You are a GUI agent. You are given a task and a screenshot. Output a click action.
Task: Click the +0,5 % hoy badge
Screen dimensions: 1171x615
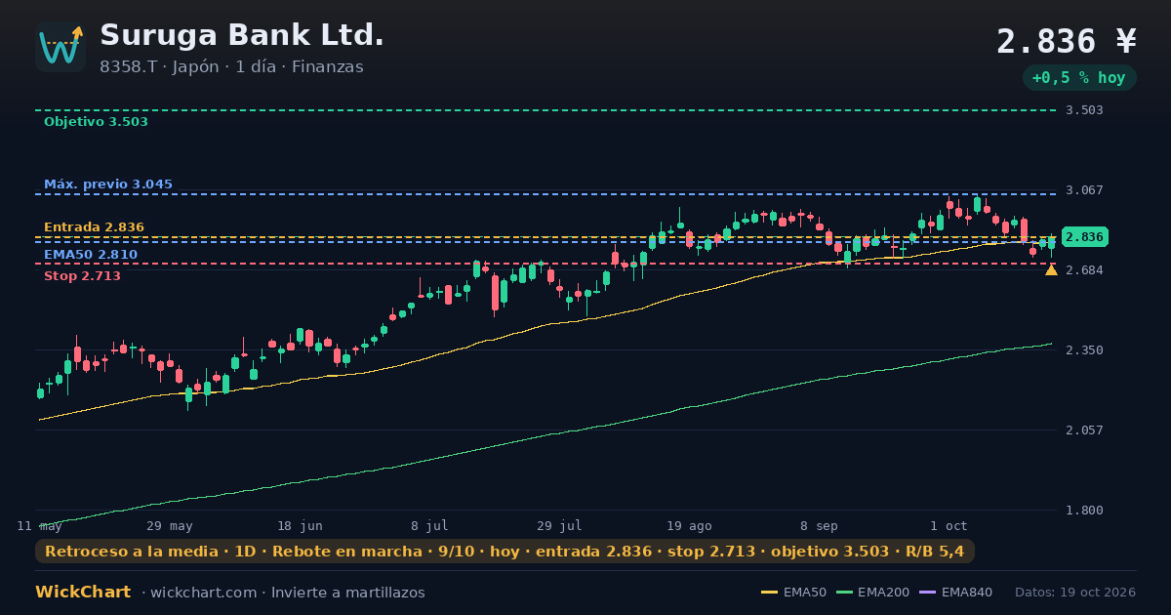[1079, 78]
